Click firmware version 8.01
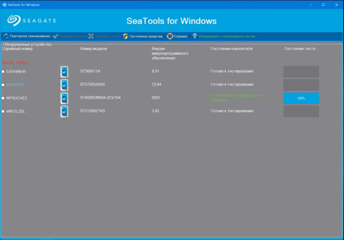This screenshot has height=240, width=344. click(x=155, y=71)
